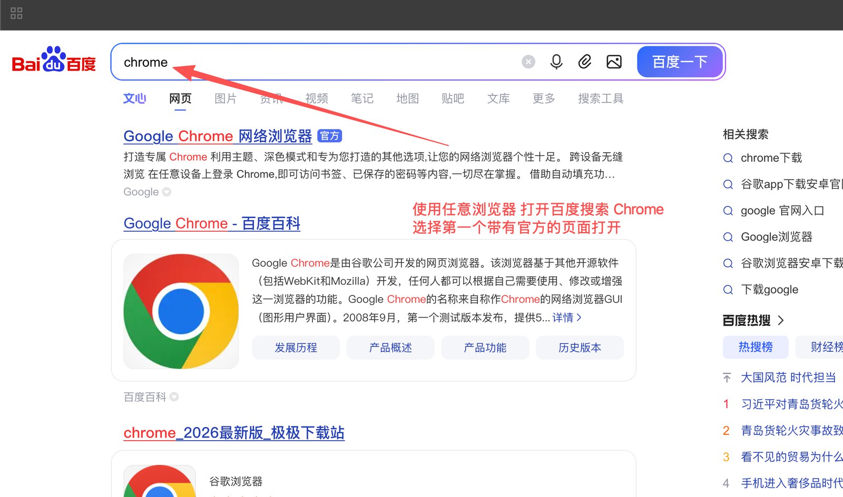Open Google Chrome 网络浏览器 official result
This screenshot has width=843, height=497.
[x=218, y=136]
